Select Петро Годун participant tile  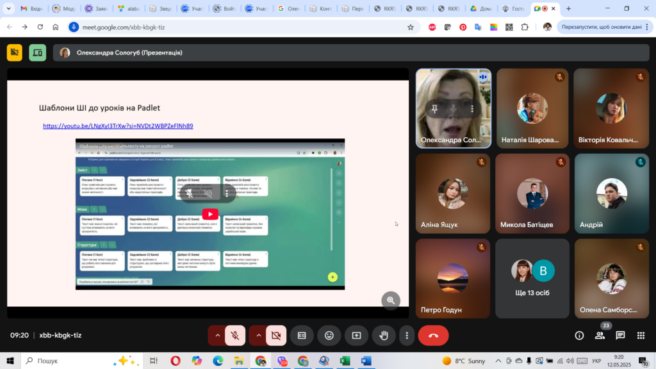[453, 279]
